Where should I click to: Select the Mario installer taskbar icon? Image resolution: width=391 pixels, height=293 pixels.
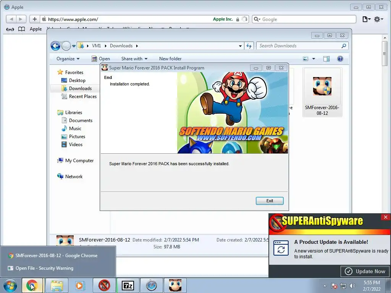(x=175, y=285)
